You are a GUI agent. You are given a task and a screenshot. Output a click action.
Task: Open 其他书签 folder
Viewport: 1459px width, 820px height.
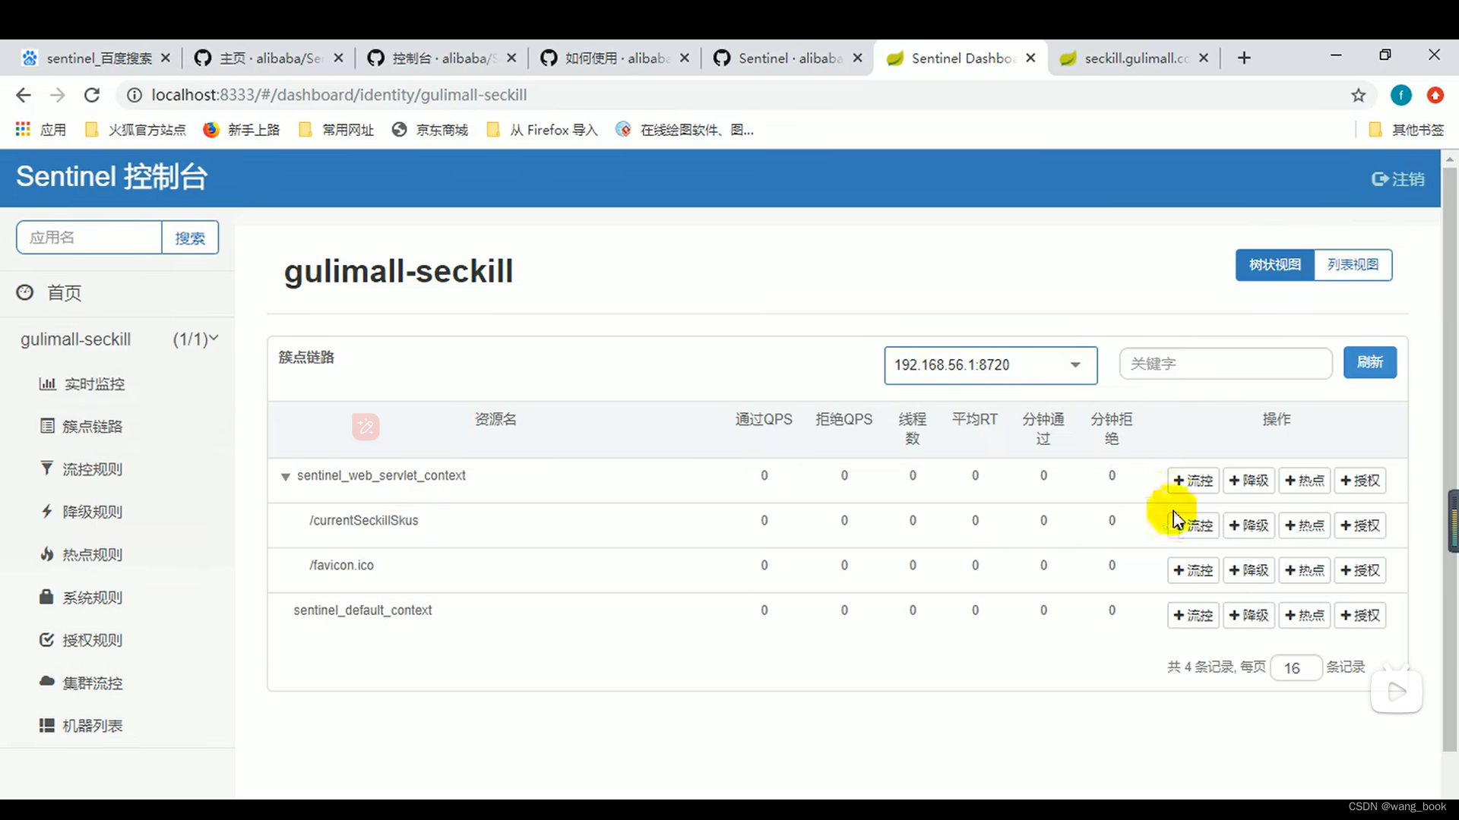click(1406, 130)
